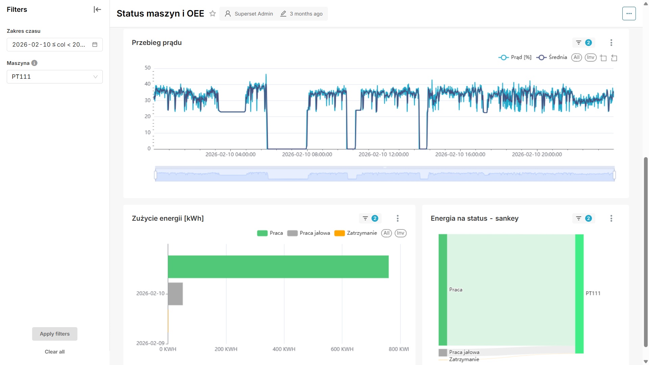Screen dimensions: 649x365
Task: Click the Praca node in sankey diagram
Action: (x=443, y=290)
